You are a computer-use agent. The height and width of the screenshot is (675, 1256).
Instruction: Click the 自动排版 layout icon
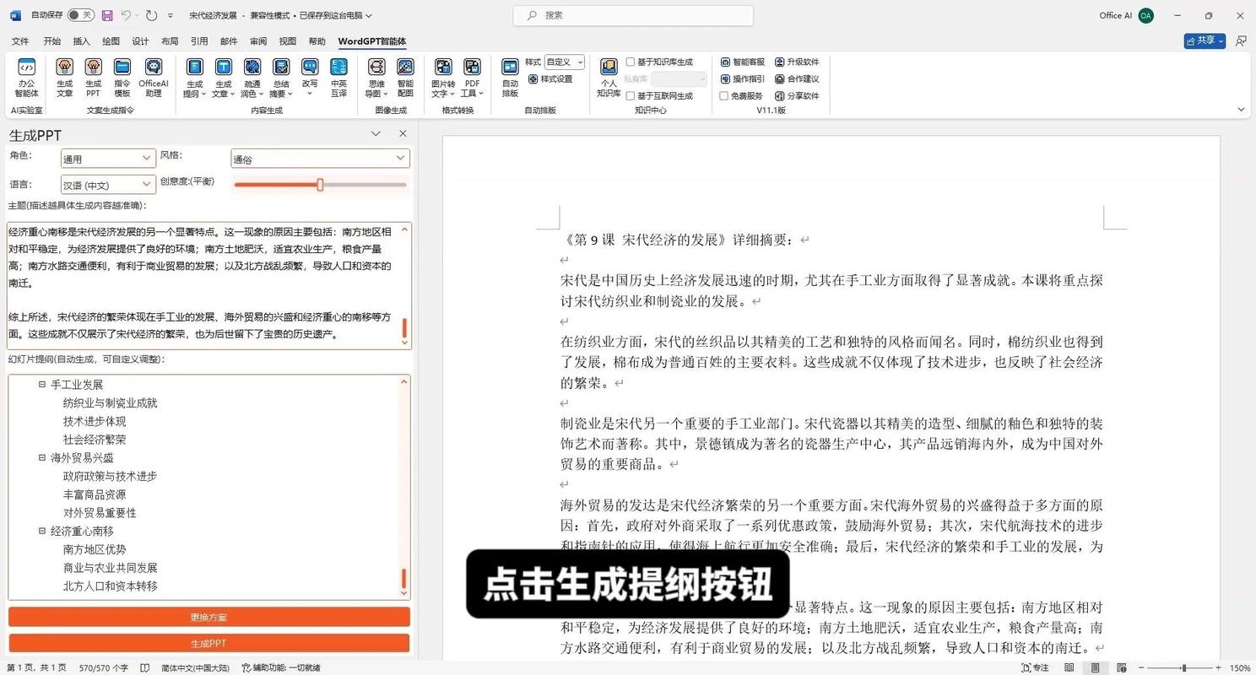coord(510,78)
